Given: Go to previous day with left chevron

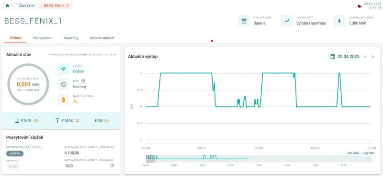Looking at the screenshot, I should 365,57.
